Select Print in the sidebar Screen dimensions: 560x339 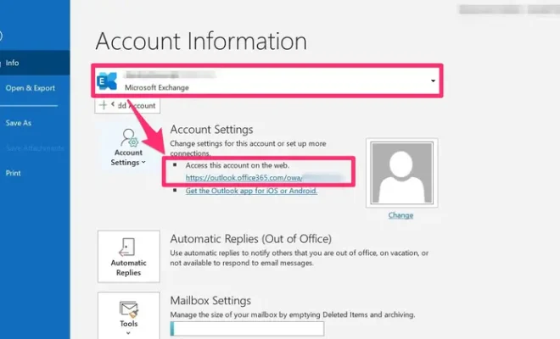(x=14, y=173)
